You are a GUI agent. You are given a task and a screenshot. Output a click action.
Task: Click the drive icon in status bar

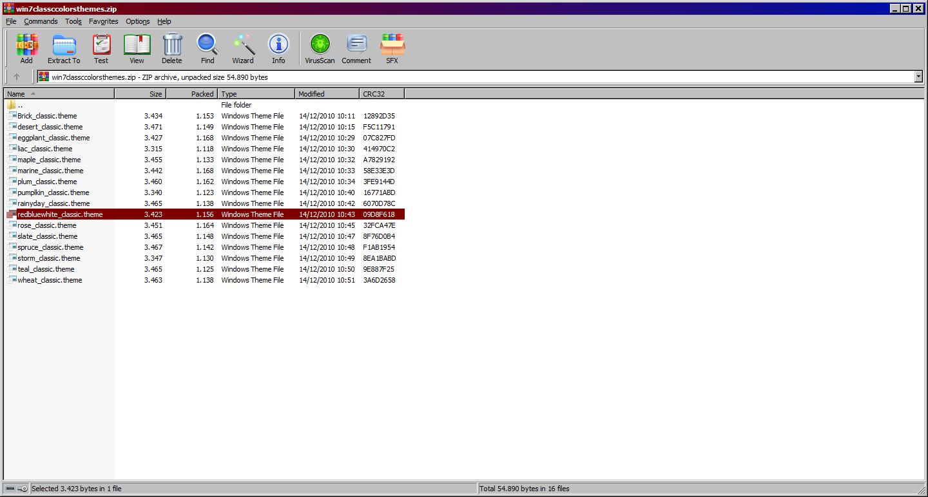[x=10, y=489]
